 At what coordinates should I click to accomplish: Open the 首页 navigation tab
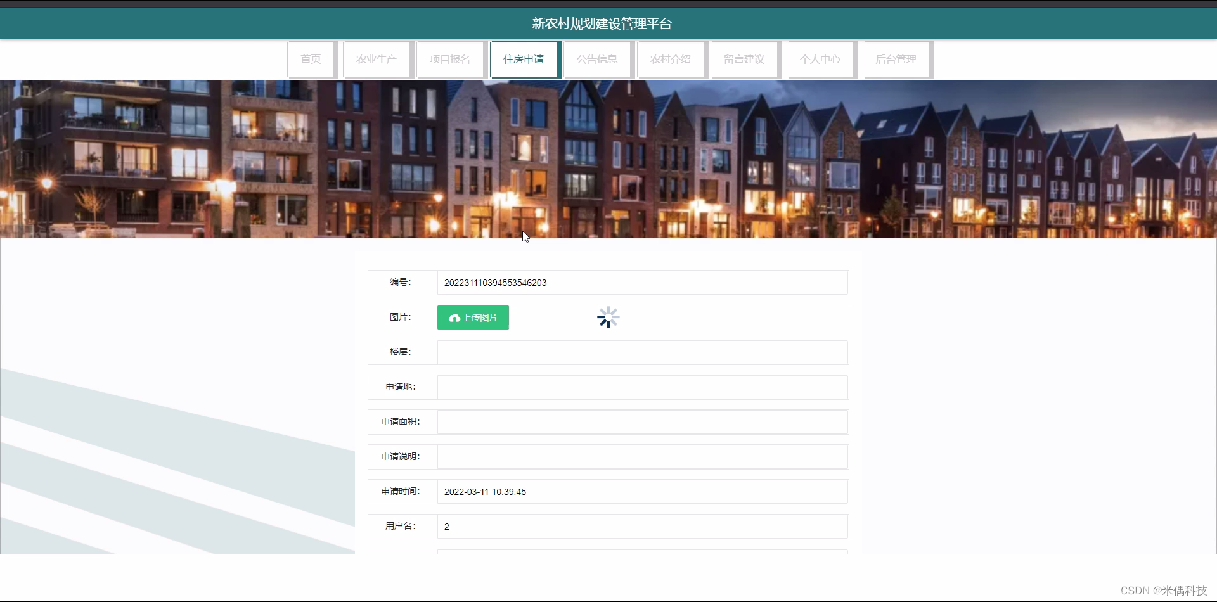pyautogui.click(x=311, y=59)
